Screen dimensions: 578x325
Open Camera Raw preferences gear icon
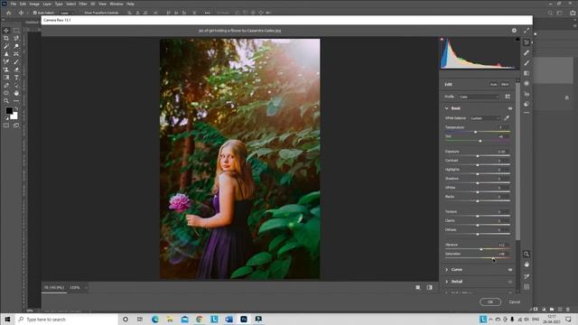click(x=514, y=31)
